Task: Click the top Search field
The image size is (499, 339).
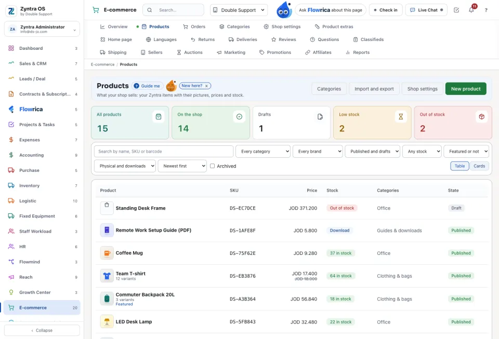Action: pos(174,10)
